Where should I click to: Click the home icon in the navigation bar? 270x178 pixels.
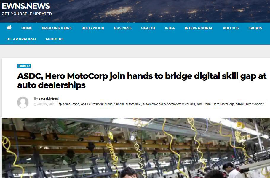tap(9, 27)
